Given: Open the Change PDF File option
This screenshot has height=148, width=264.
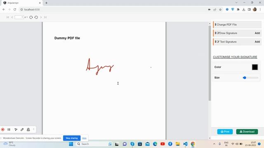Looking at the screenshot, I should 237,25.
